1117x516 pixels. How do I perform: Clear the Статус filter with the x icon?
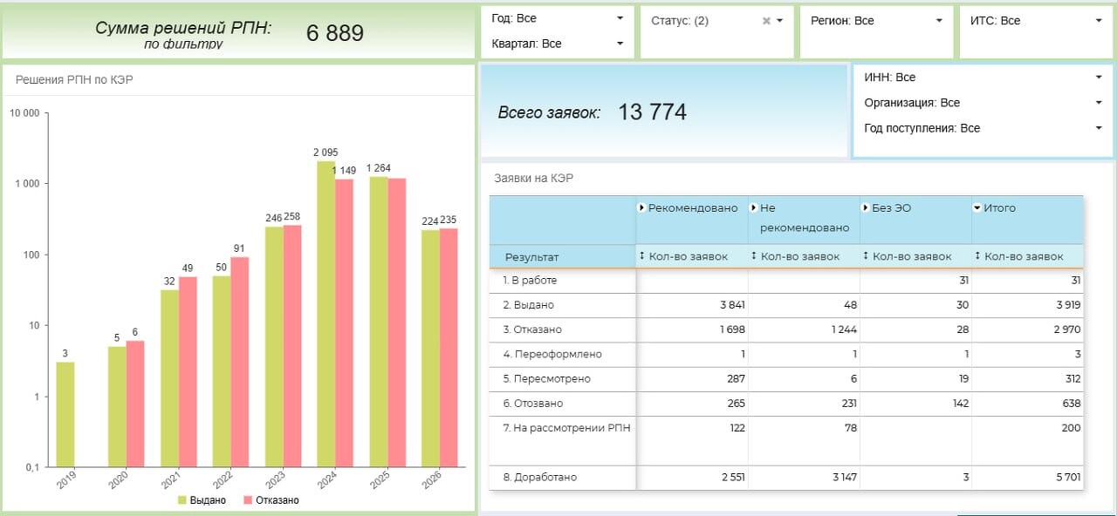766,21
